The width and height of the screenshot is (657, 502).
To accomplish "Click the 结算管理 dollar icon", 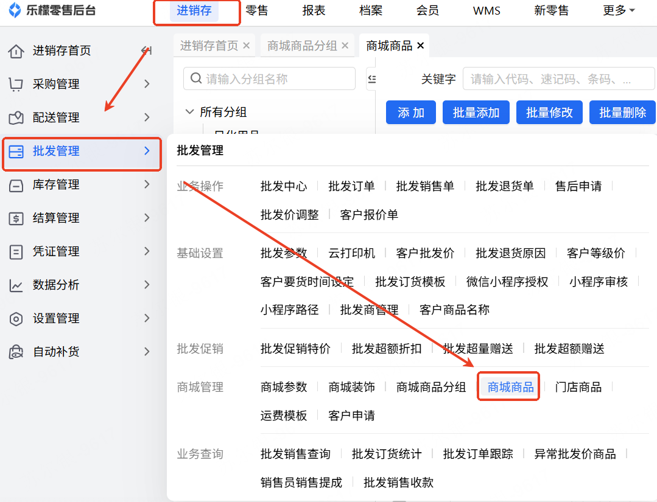I will (x=16, y=218).
